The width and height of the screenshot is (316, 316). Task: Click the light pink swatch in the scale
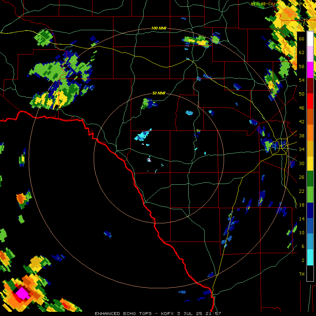tap(310, 54)
